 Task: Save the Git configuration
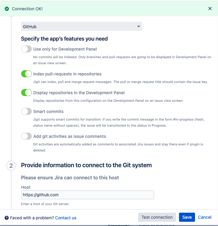point(187,217)
